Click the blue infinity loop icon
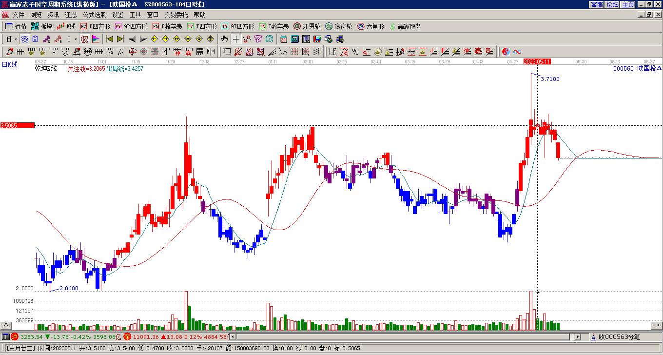Viewport: 663px width, 355px height. click(517, 52)
